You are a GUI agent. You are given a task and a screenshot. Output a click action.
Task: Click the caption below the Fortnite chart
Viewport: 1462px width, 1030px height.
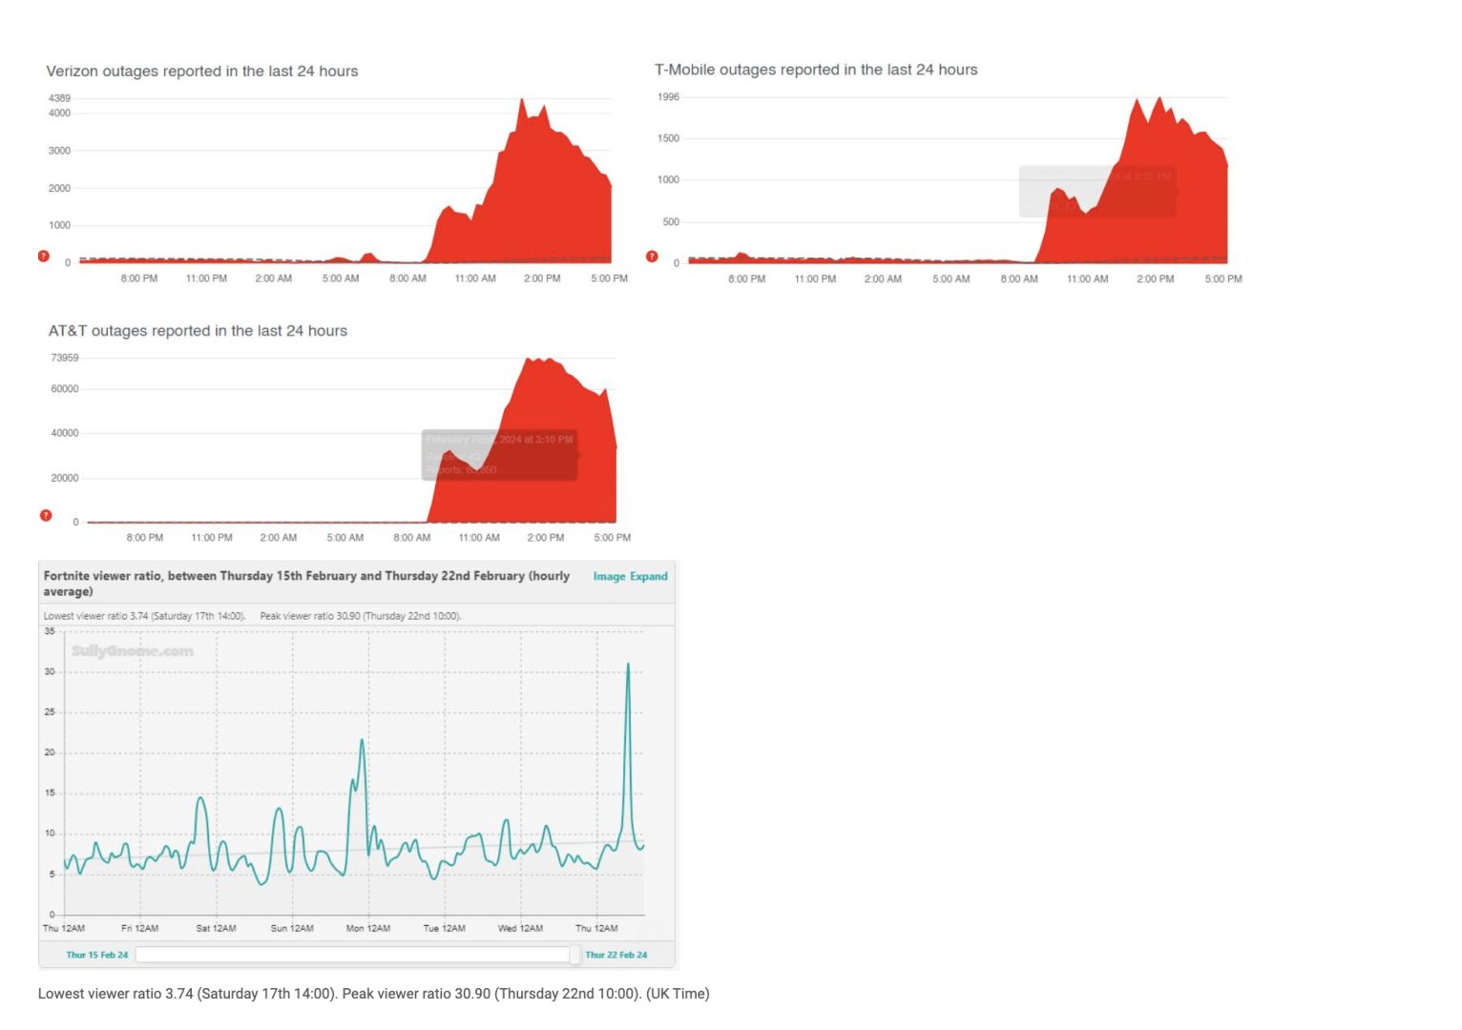[374, 994]
